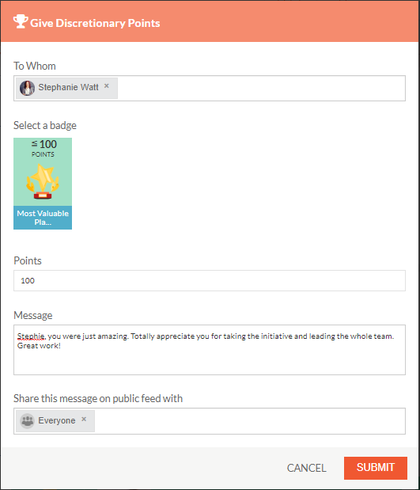
Task: Click empty area of To Whom field
Action: (261, 88)
